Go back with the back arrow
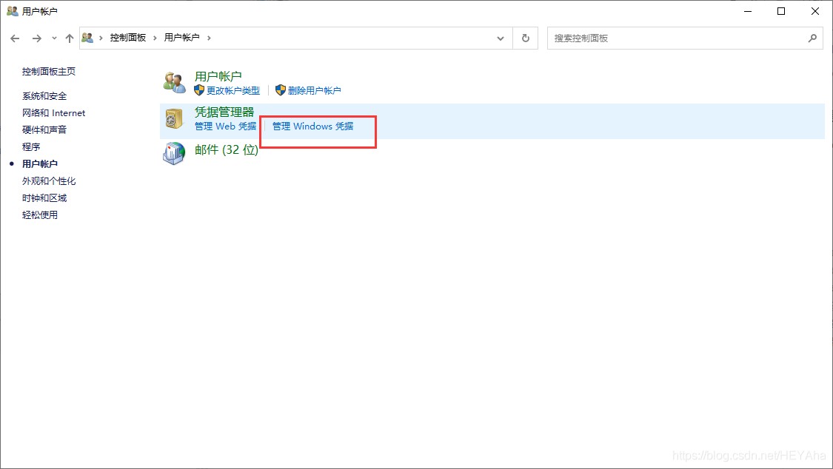Image resolution: width=833 pixels, height=469 pixels. click(x=15, y=38)
